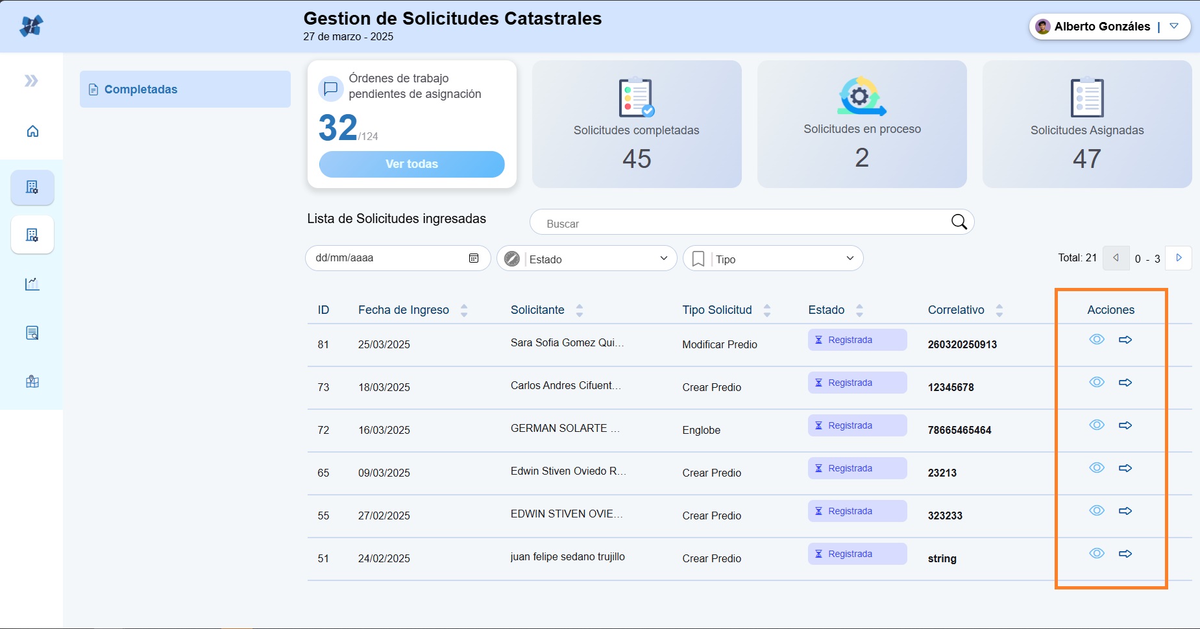Image resolution: width=1200 pixels, height=629 pixels.
Task: Open the document search icon in sidebar
Action: tap(32, 333)
